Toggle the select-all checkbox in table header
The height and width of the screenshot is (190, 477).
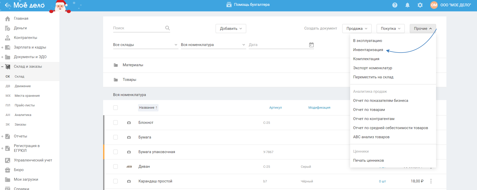116,108
